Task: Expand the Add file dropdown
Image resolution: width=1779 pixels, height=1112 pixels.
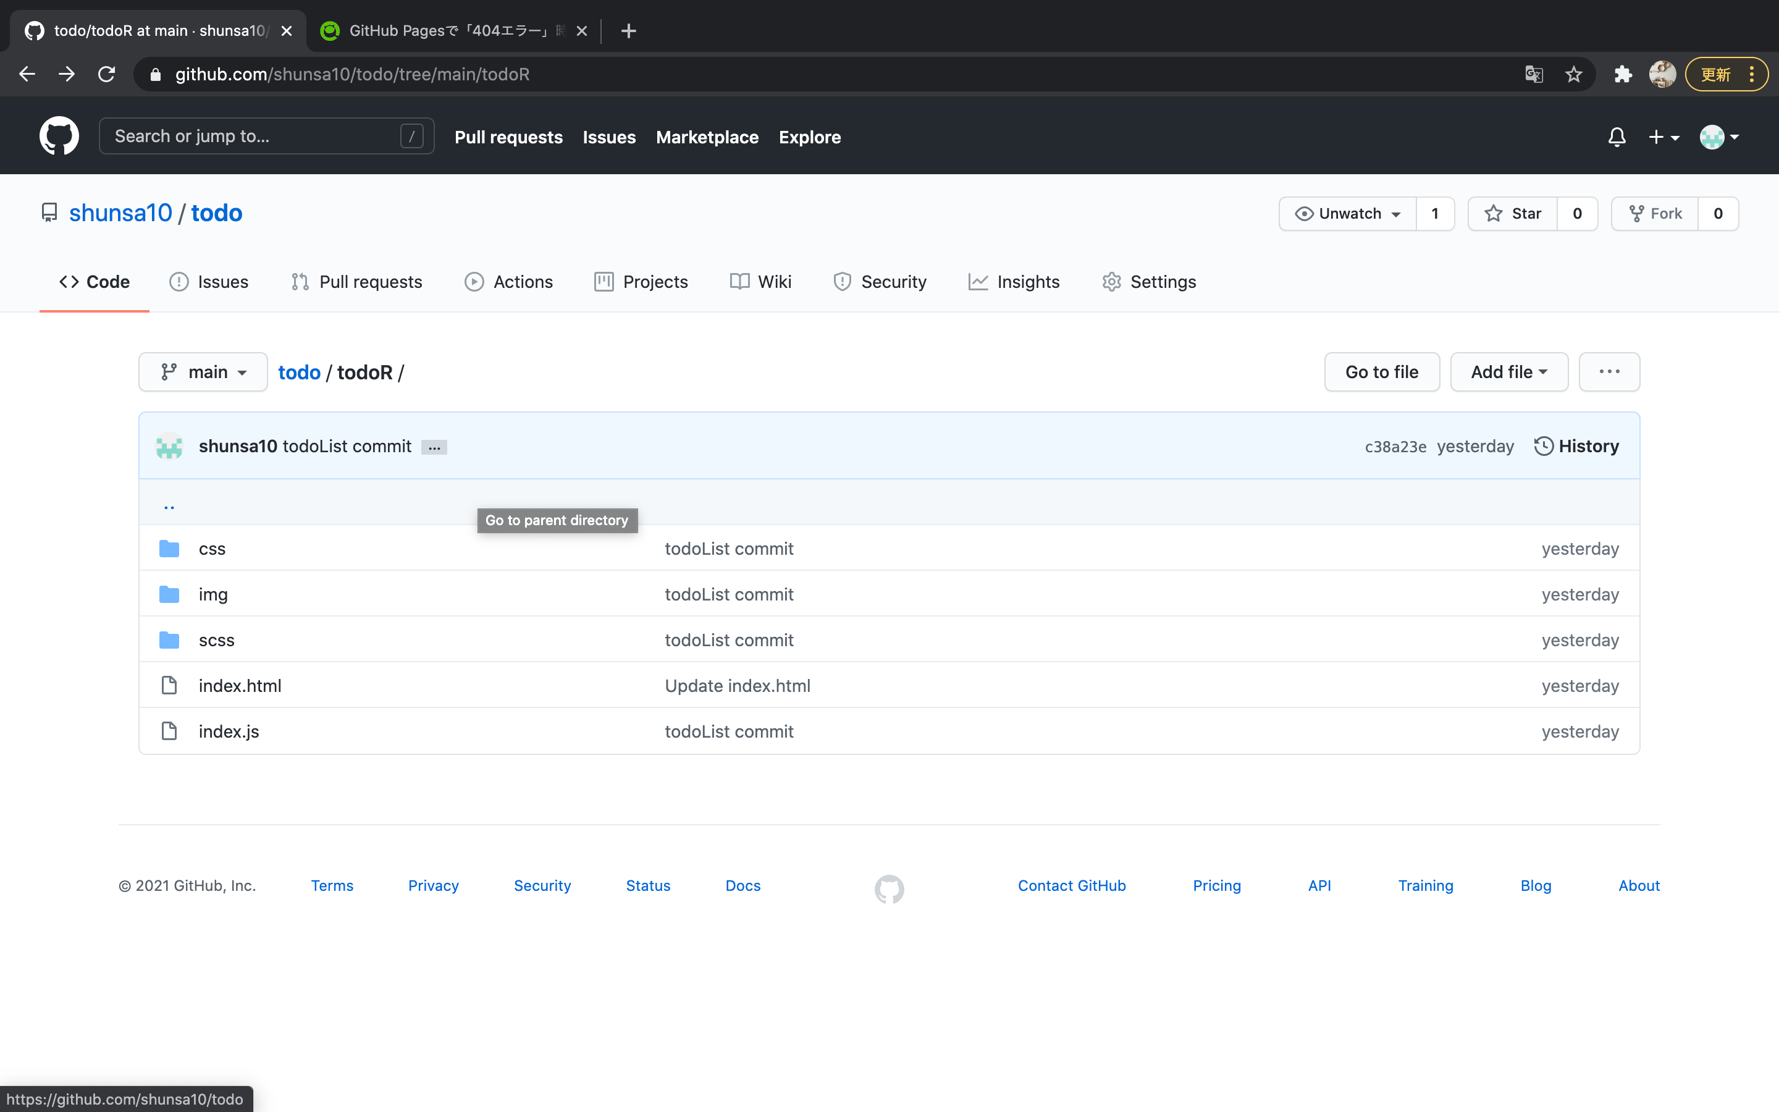Action: pos(1509,372)
